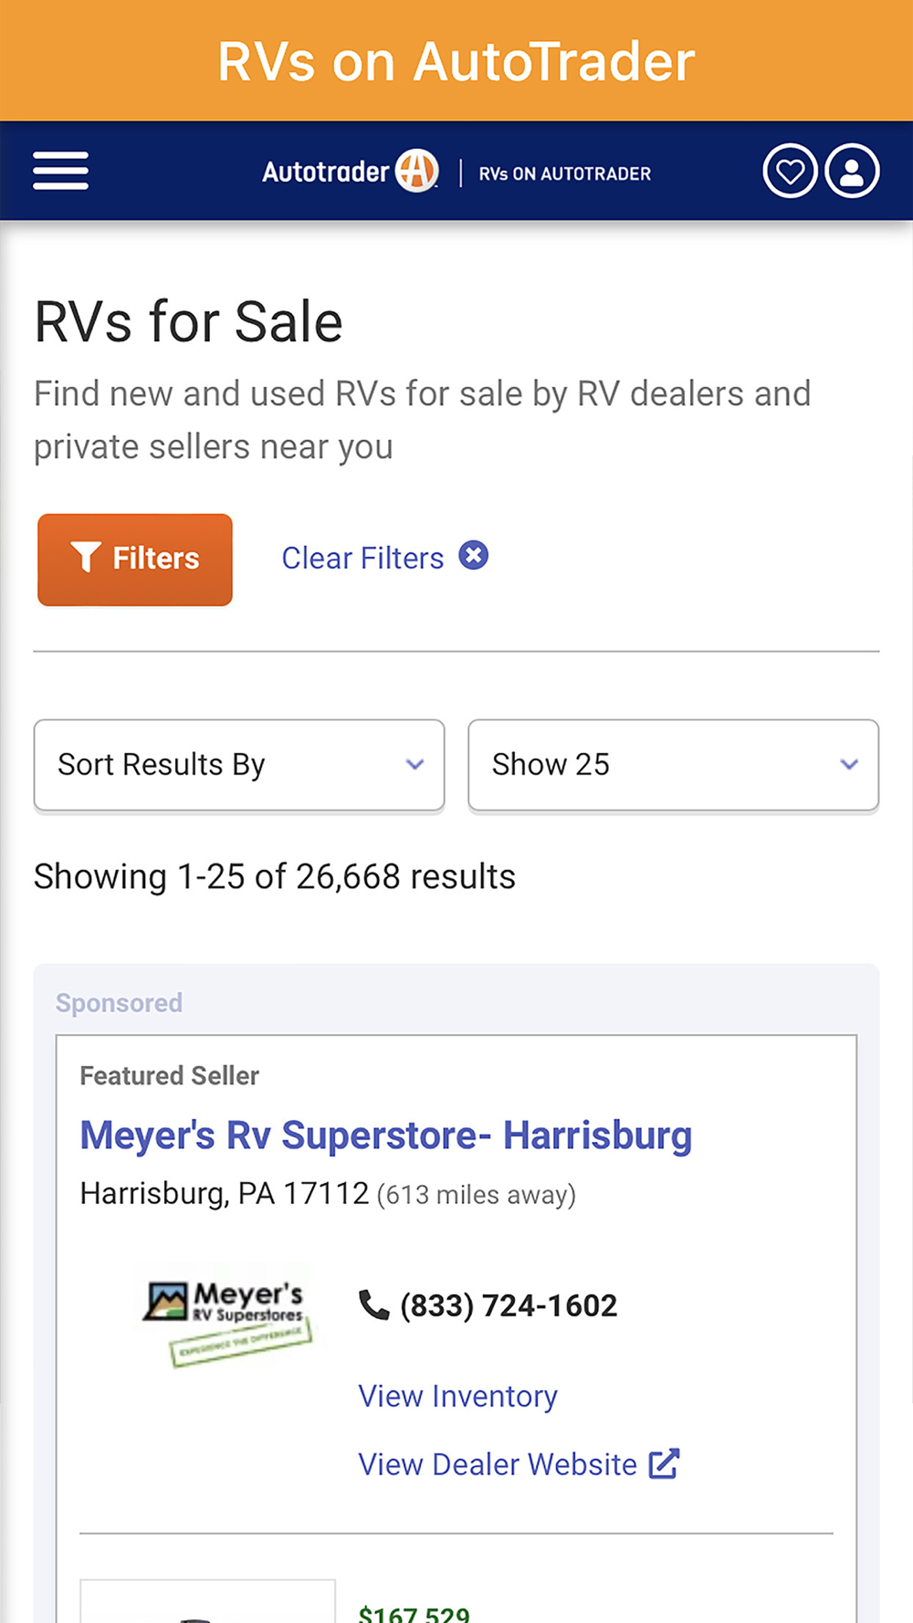Expand the Show 25 results dropdown

point(673,764)
